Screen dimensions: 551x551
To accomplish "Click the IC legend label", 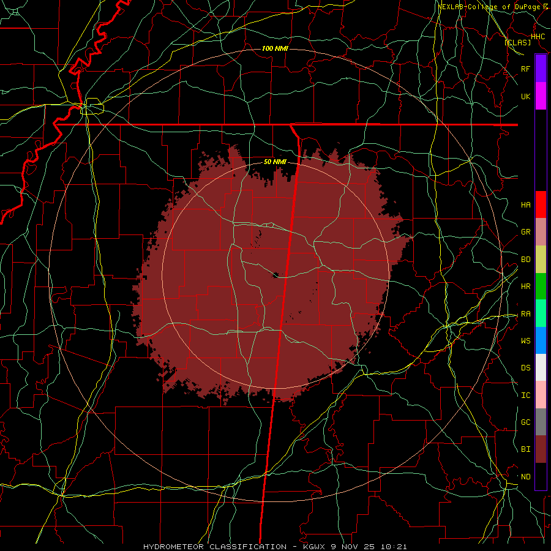I will [526, 395].
